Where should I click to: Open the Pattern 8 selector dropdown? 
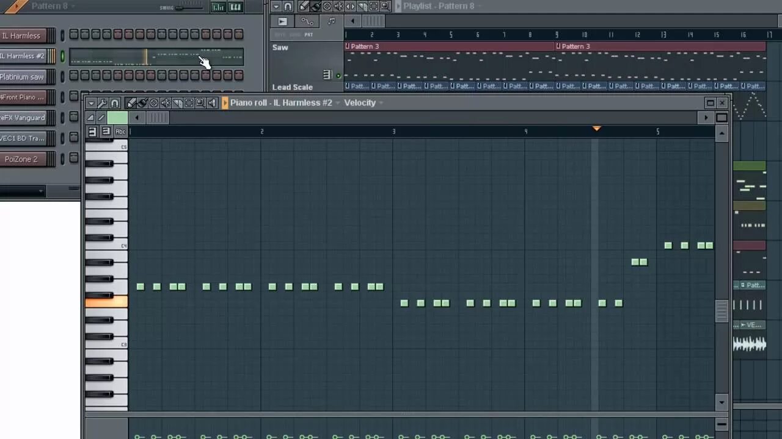point(73,6)
